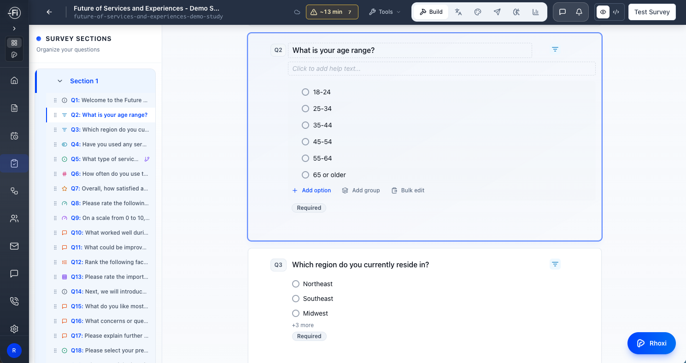The height and width of the screenshot is (363, 686).
Task: Open Q1: Welcome to the Future in outline
Action: [x=100, y=100]
